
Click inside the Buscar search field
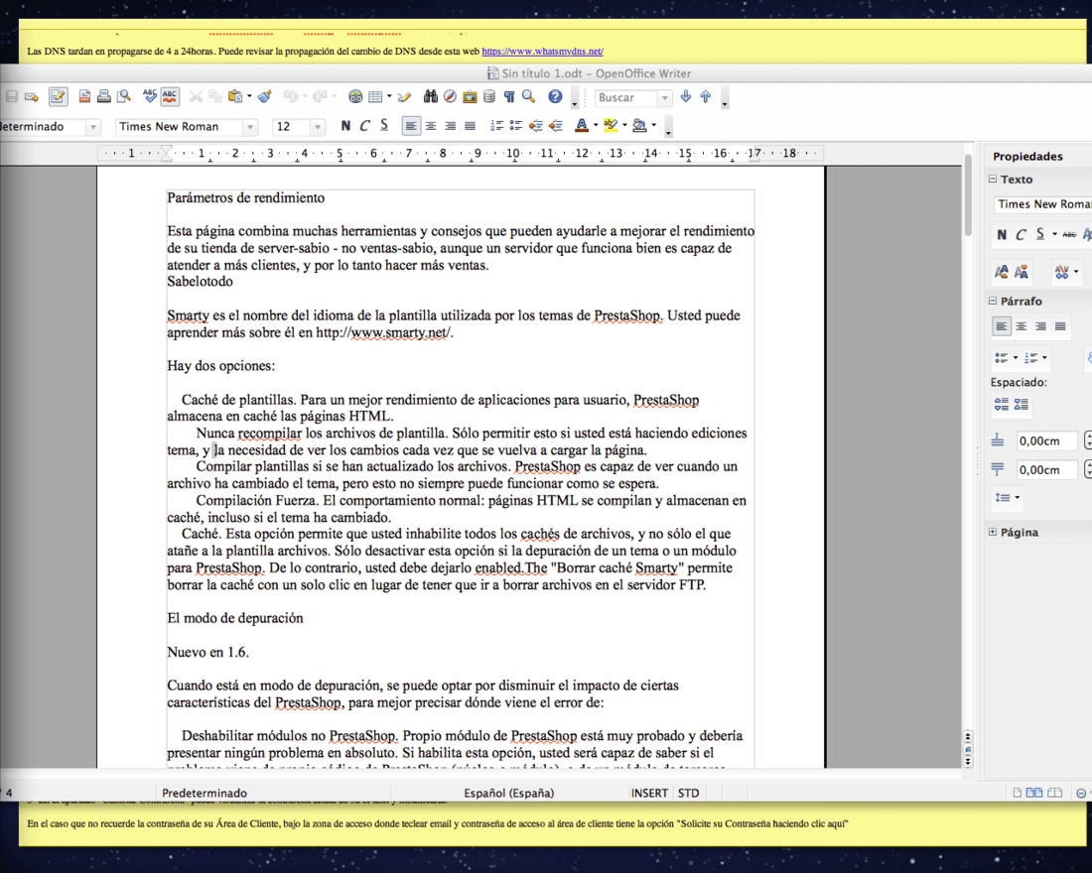point(626,98)
